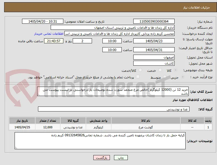
Task: Click the تعداد / مقدار column header
Action: [48, 121]
